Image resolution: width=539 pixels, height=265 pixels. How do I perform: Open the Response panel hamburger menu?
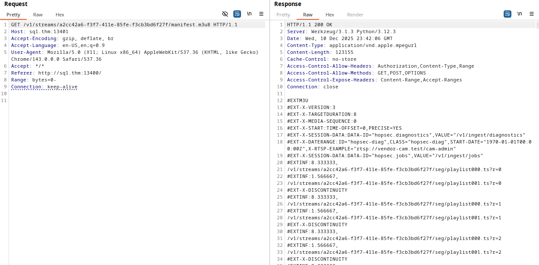pyautogui.click(x=532, y=14)
